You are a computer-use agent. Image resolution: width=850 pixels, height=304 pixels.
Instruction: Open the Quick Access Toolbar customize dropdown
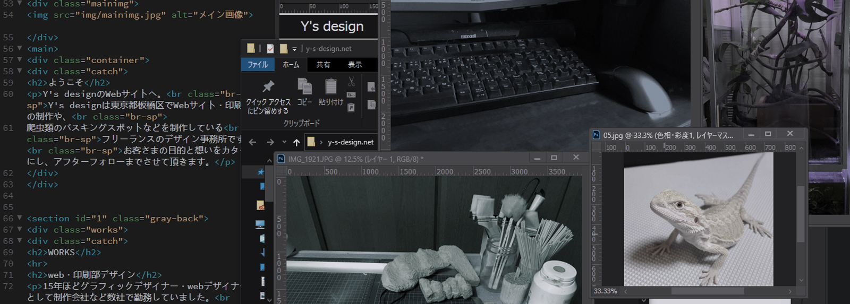coord(294,49)
